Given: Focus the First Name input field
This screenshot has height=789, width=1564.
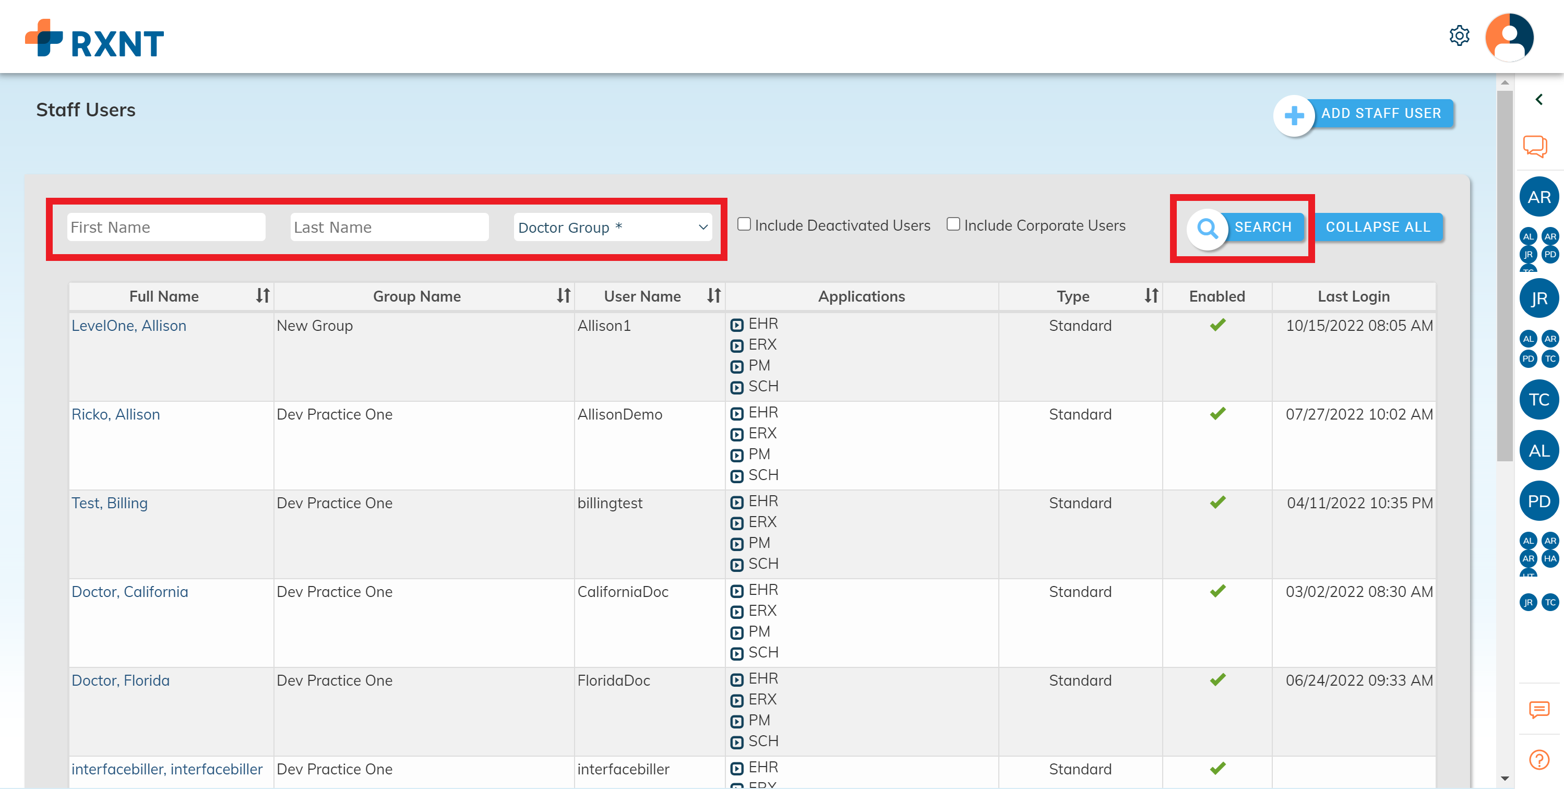Looking at the screenshot, I should point(166,227).
